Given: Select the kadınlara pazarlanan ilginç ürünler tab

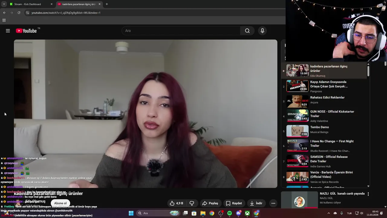Looking at the screenshot, I should click(x=80, y=4).
